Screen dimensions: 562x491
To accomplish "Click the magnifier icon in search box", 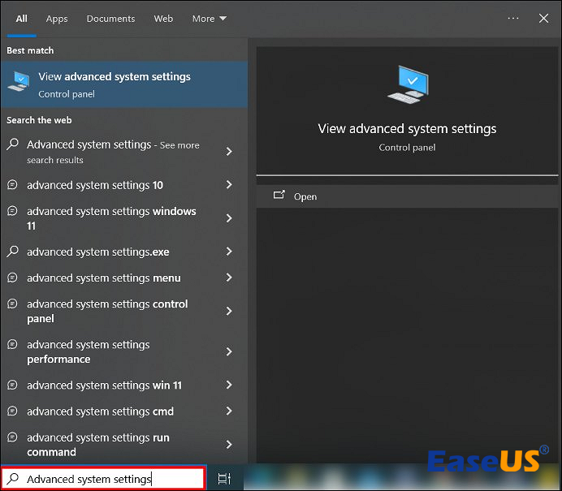I will coord(13,479).
